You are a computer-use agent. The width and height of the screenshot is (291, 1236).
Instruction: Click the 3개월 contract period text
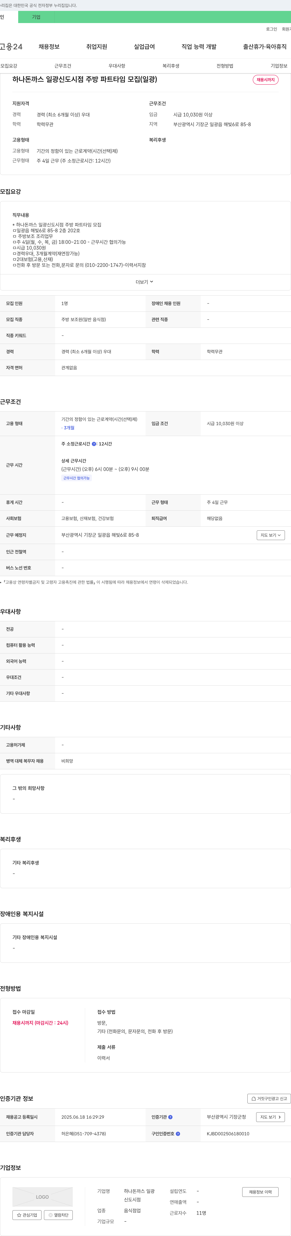[x=69, y=428]
